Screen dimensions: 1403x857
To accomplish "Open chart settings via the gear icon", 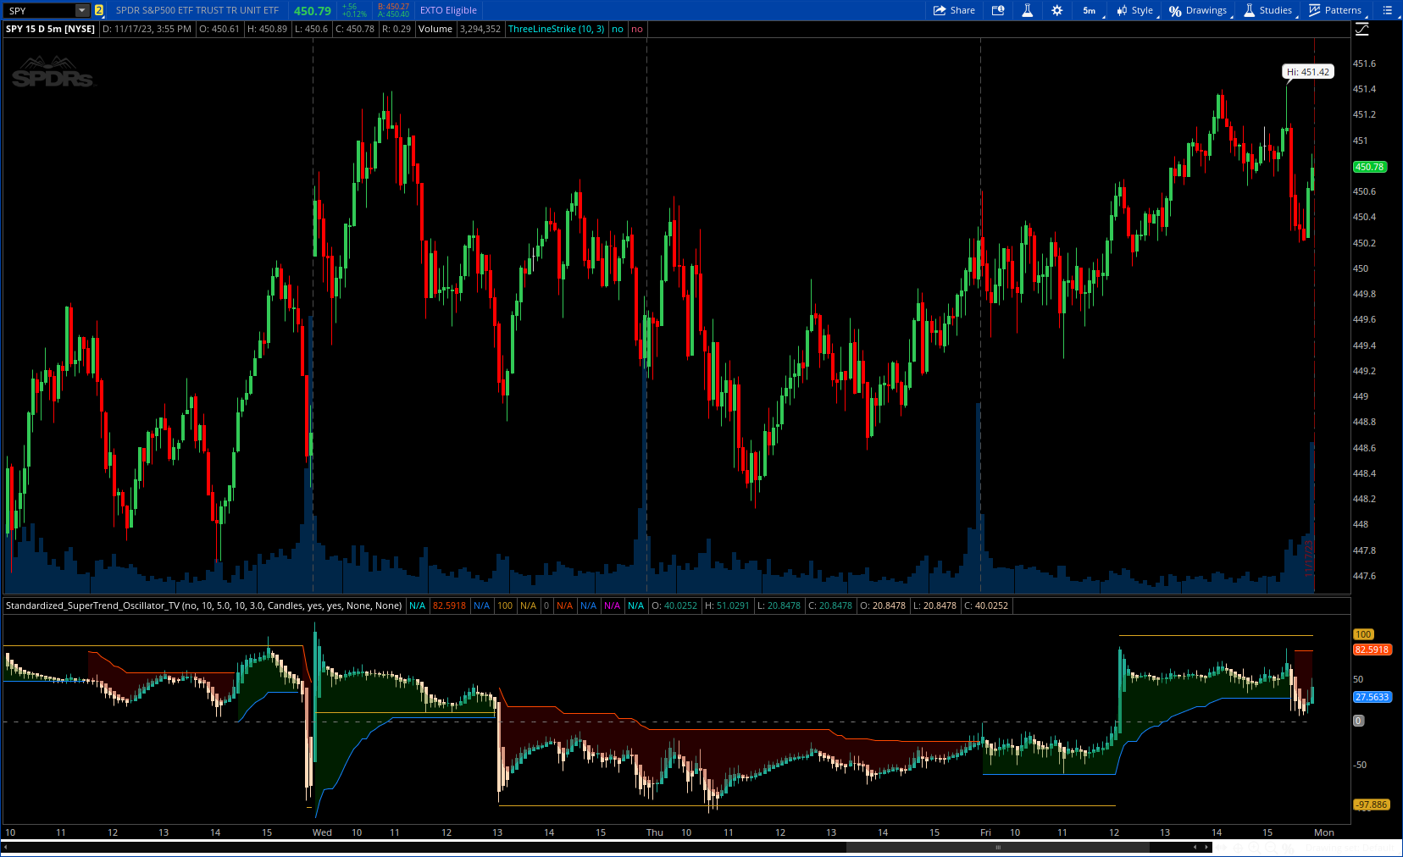I will pos(1056,10).
